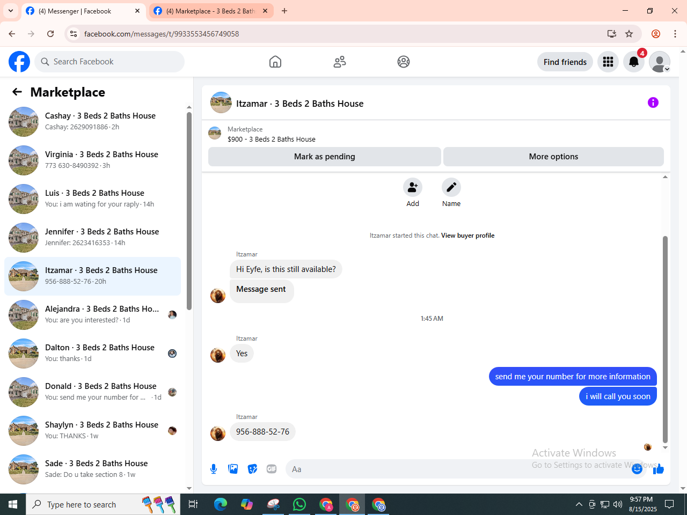Click the chat header house thumbnail

tap(221, 102)
